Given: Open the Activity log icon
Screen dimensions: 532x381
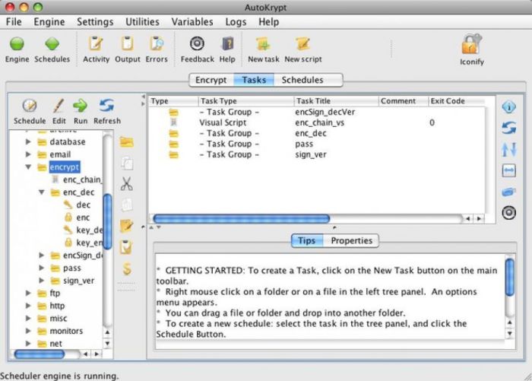Looking at the screenshot, I should coord(96,44).
